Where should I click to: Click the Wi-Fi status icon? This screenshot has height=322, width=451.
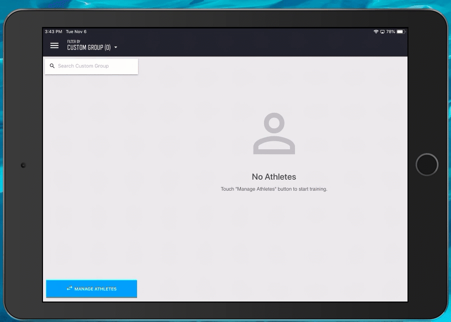coord(376,31)
